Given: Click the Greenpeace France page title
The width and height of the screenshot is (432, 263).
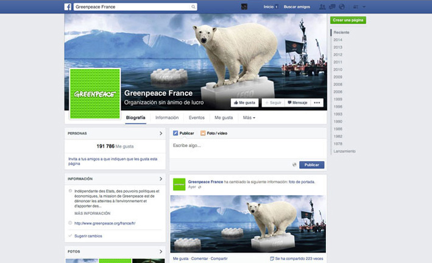Looking at the screenshot, I should pyautogui.click(x=158, y=93).
